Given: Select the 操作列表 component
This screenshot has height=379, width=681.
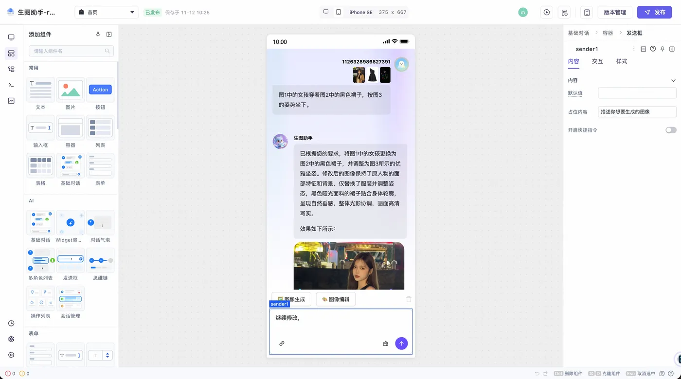Looking at the screenshot, I should click(40, 303).
